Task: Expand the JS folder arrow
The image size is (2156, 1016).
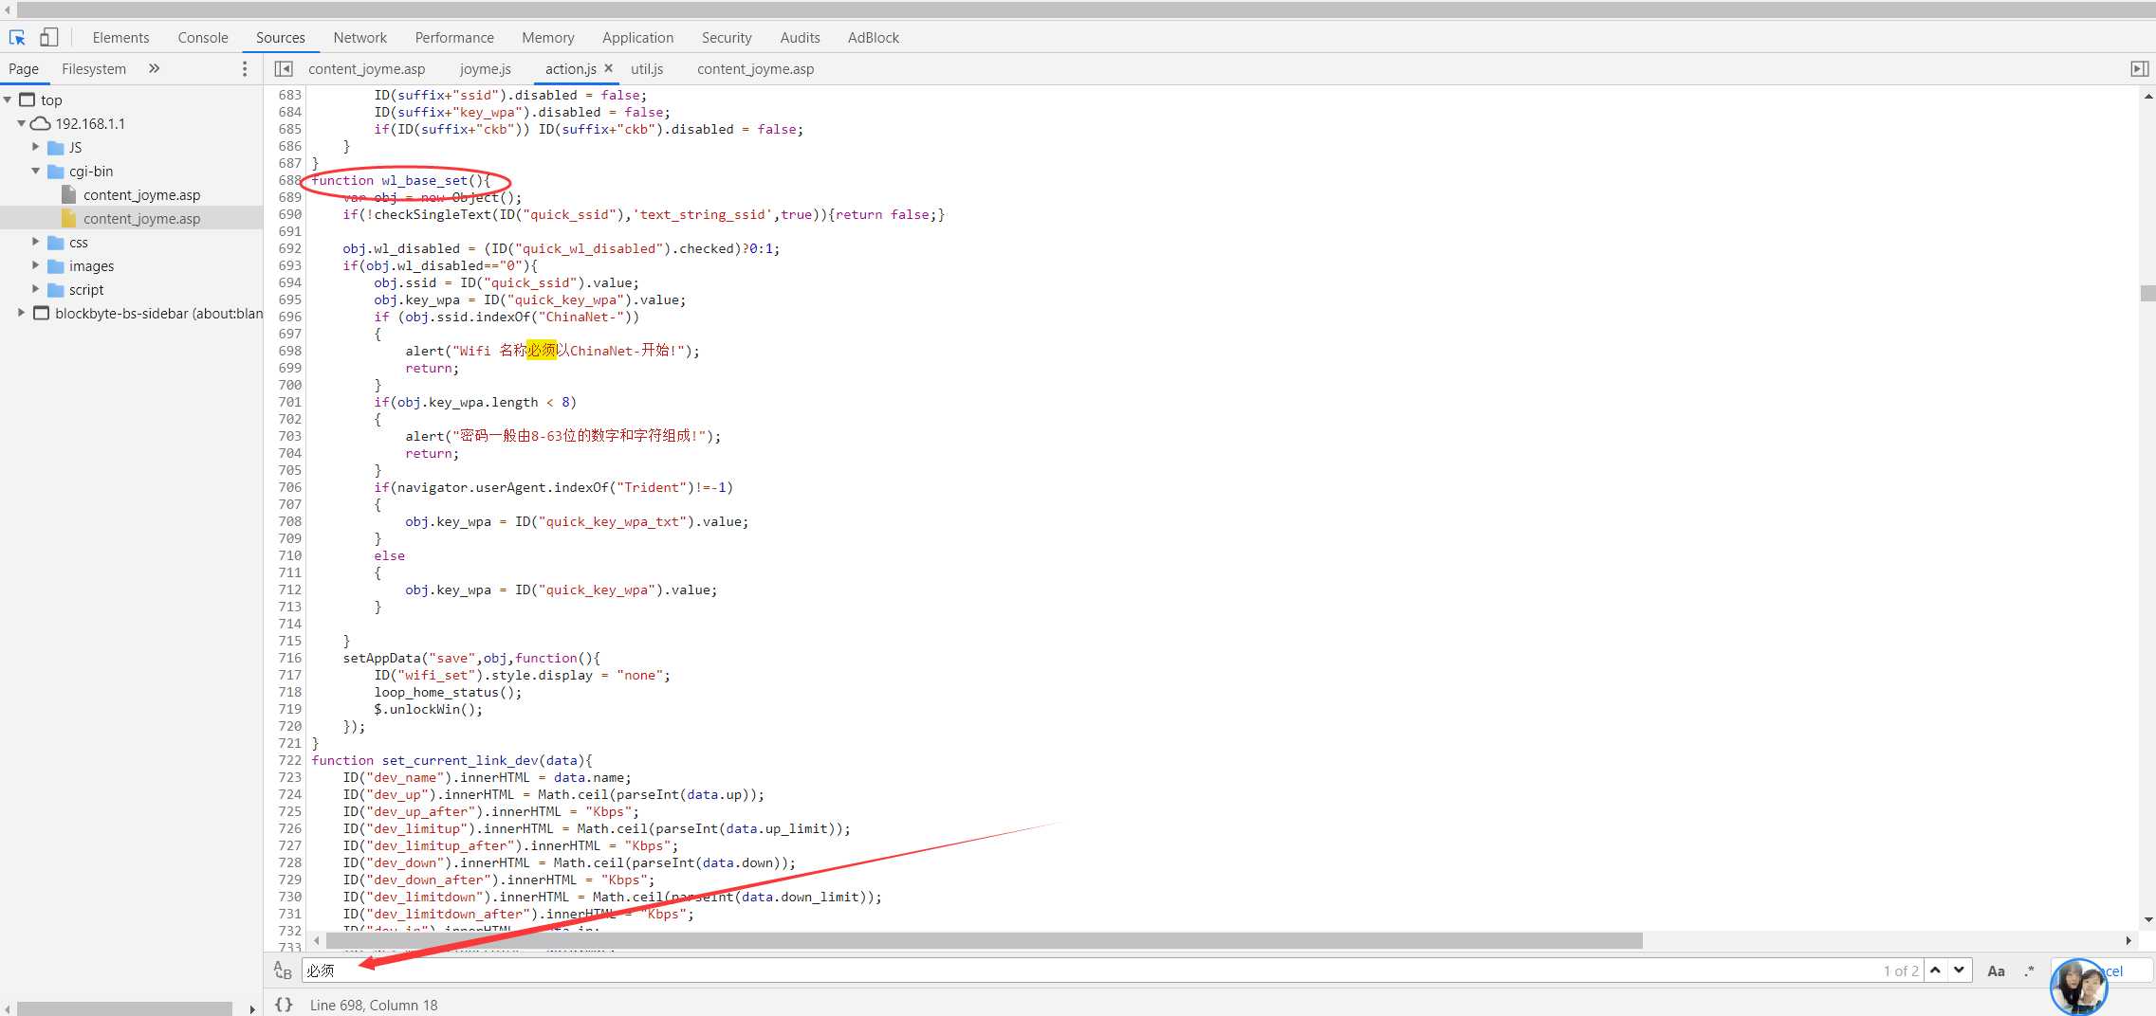Action: click(x=35, y=147)
